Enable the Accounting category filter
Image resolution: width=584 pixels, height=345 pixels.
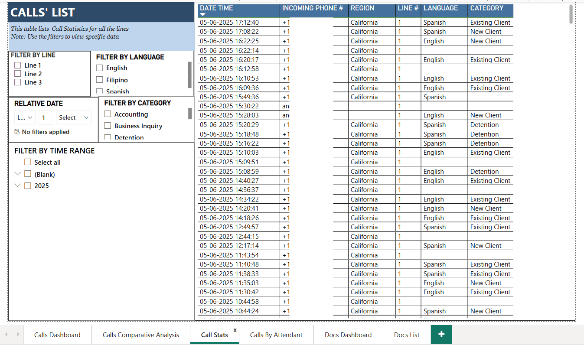(108, 114)
